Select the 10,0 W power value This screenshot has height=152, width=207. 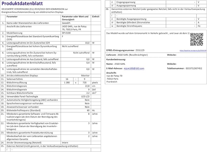coord(87,43)
